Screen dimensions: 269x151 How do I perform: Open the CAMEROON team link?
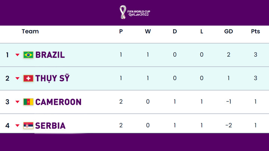click(58, 102)
